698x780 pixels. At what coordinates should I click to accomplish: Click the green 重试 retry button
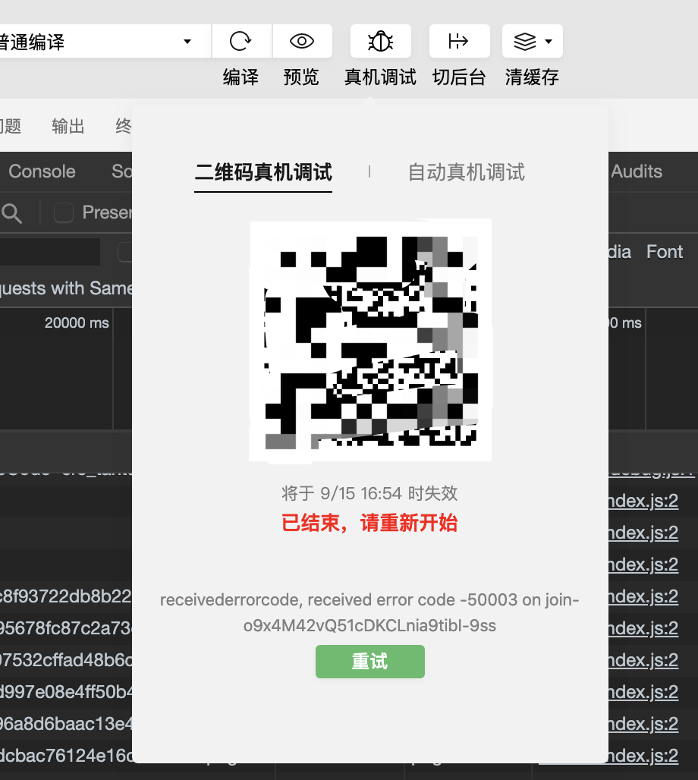coord(370,662)
